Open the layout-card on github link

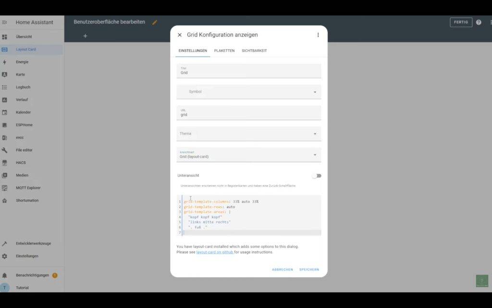coord(215,252)
